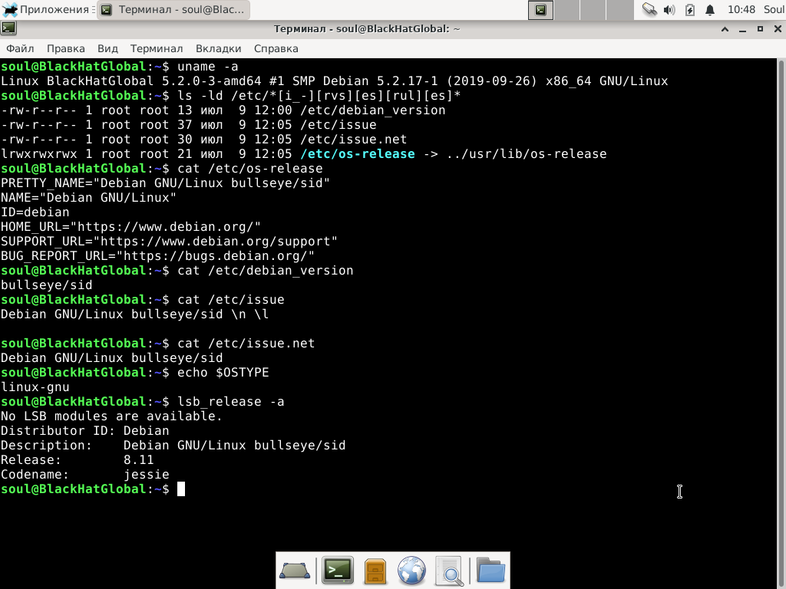Launch the web browser globe dock icon
This screenshot has width=786, height=589.
(411, 571)
